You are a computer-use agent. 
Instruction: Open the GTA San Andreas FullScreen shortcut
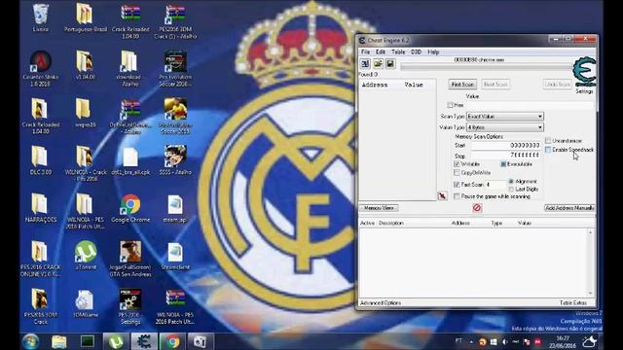point(130,259)
